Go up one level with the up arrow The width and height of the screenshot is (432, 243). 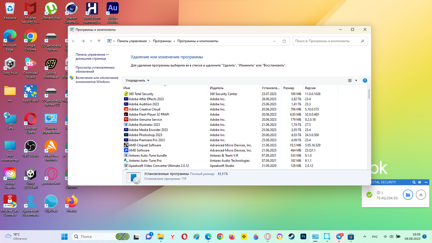99,41
